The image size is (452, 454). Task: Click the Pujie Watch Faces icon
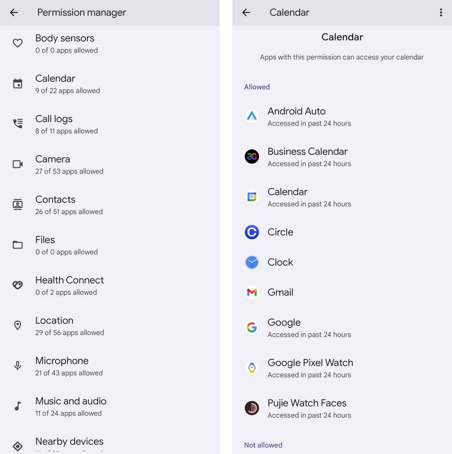coord(252,408)
